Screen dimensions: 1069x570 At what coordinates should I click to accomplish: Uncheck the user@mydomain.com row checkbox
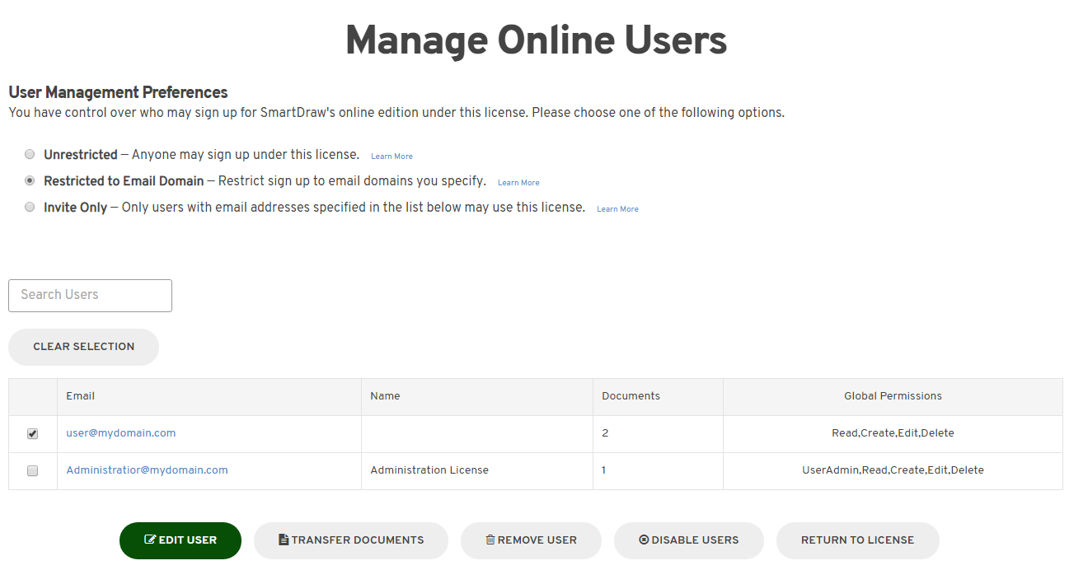[x=33, y=434]
